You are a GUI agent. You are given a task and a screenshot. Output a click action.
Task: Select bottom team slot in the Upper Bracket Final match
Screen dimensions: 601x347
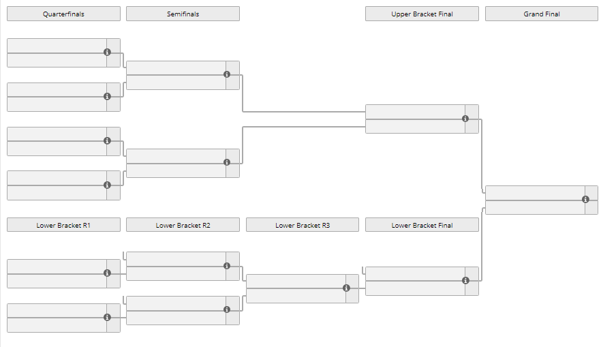[x=414, y=126]
